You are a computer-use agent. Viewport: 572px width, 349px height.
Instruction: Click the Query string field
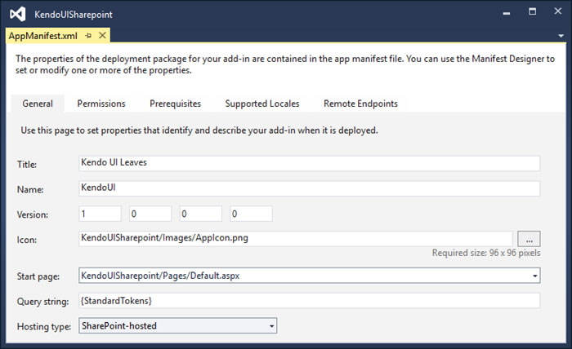pyautogui.click(x=309, y=301)
